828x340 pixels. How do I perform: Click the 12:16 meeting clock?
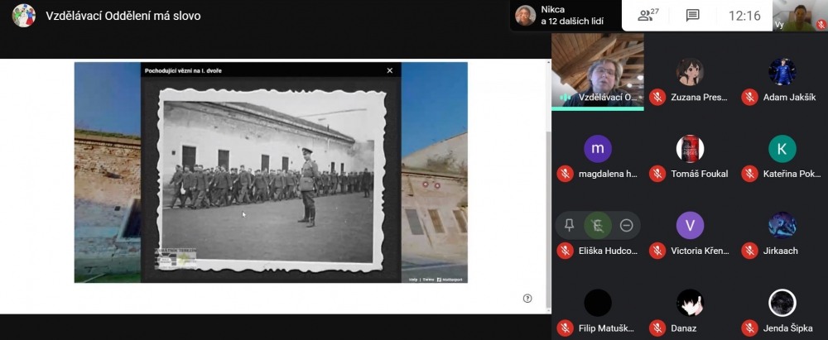[x=744, y=16]
